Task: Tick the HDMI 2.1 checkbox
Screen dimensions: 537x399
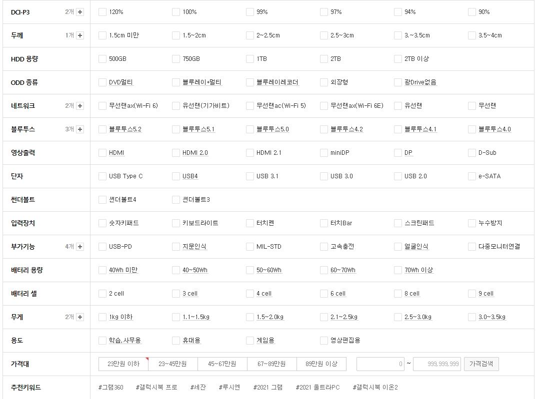Action: pos(250,153)
